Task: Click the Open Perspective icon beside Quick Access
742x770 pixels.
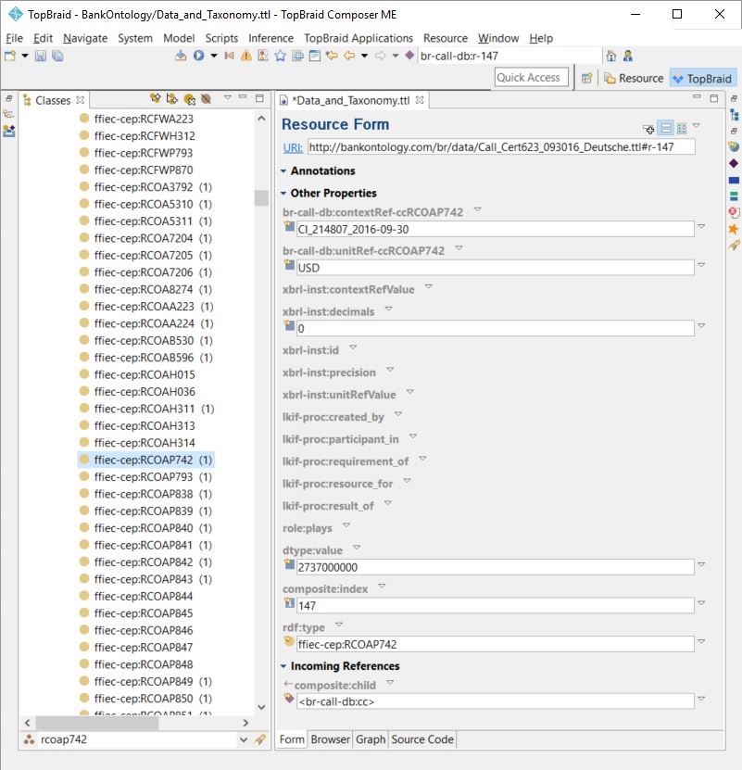Action: [586, 79]
